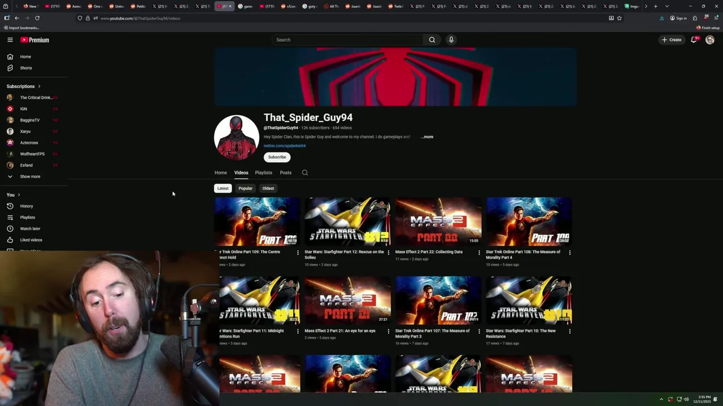Activate voice search microphone

point(451,39)
